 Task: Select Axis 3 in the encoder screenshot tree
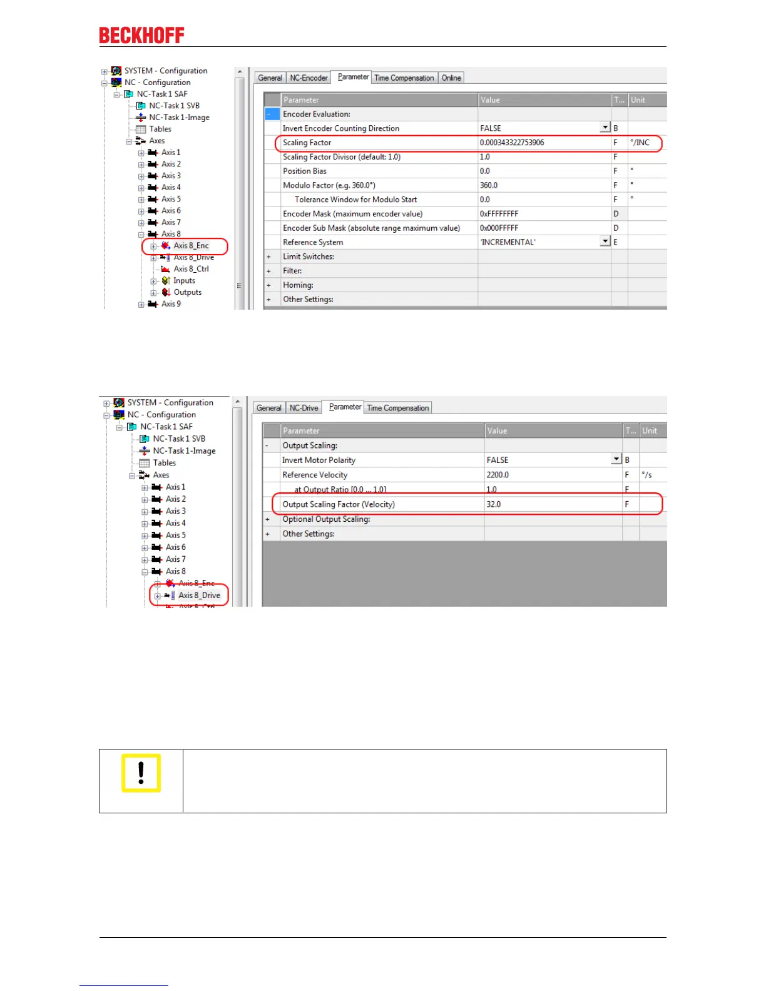click(171, 176)
